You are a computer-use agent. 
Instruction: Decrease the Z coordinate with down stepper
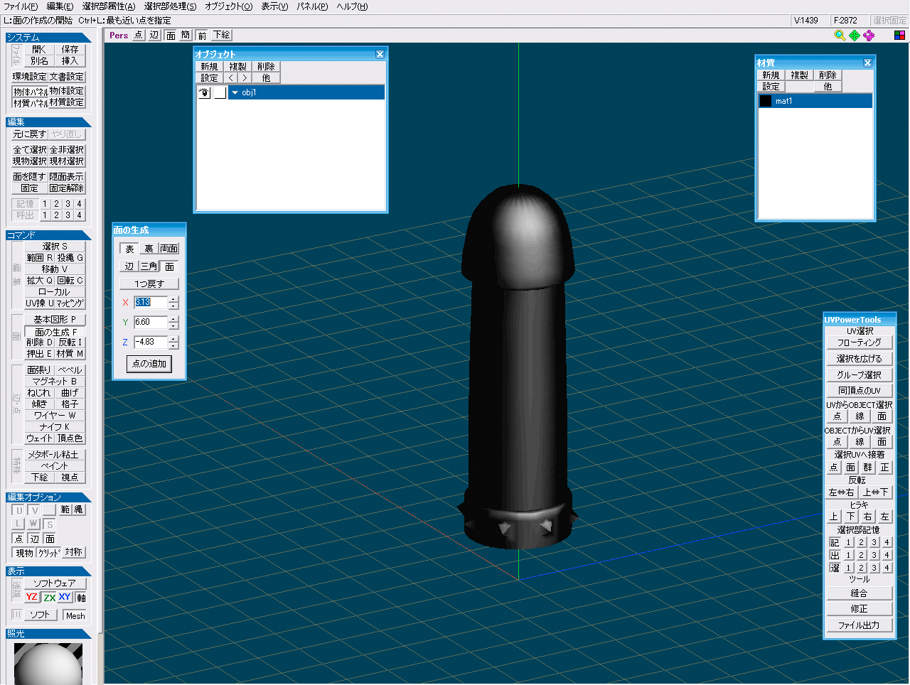173,346
